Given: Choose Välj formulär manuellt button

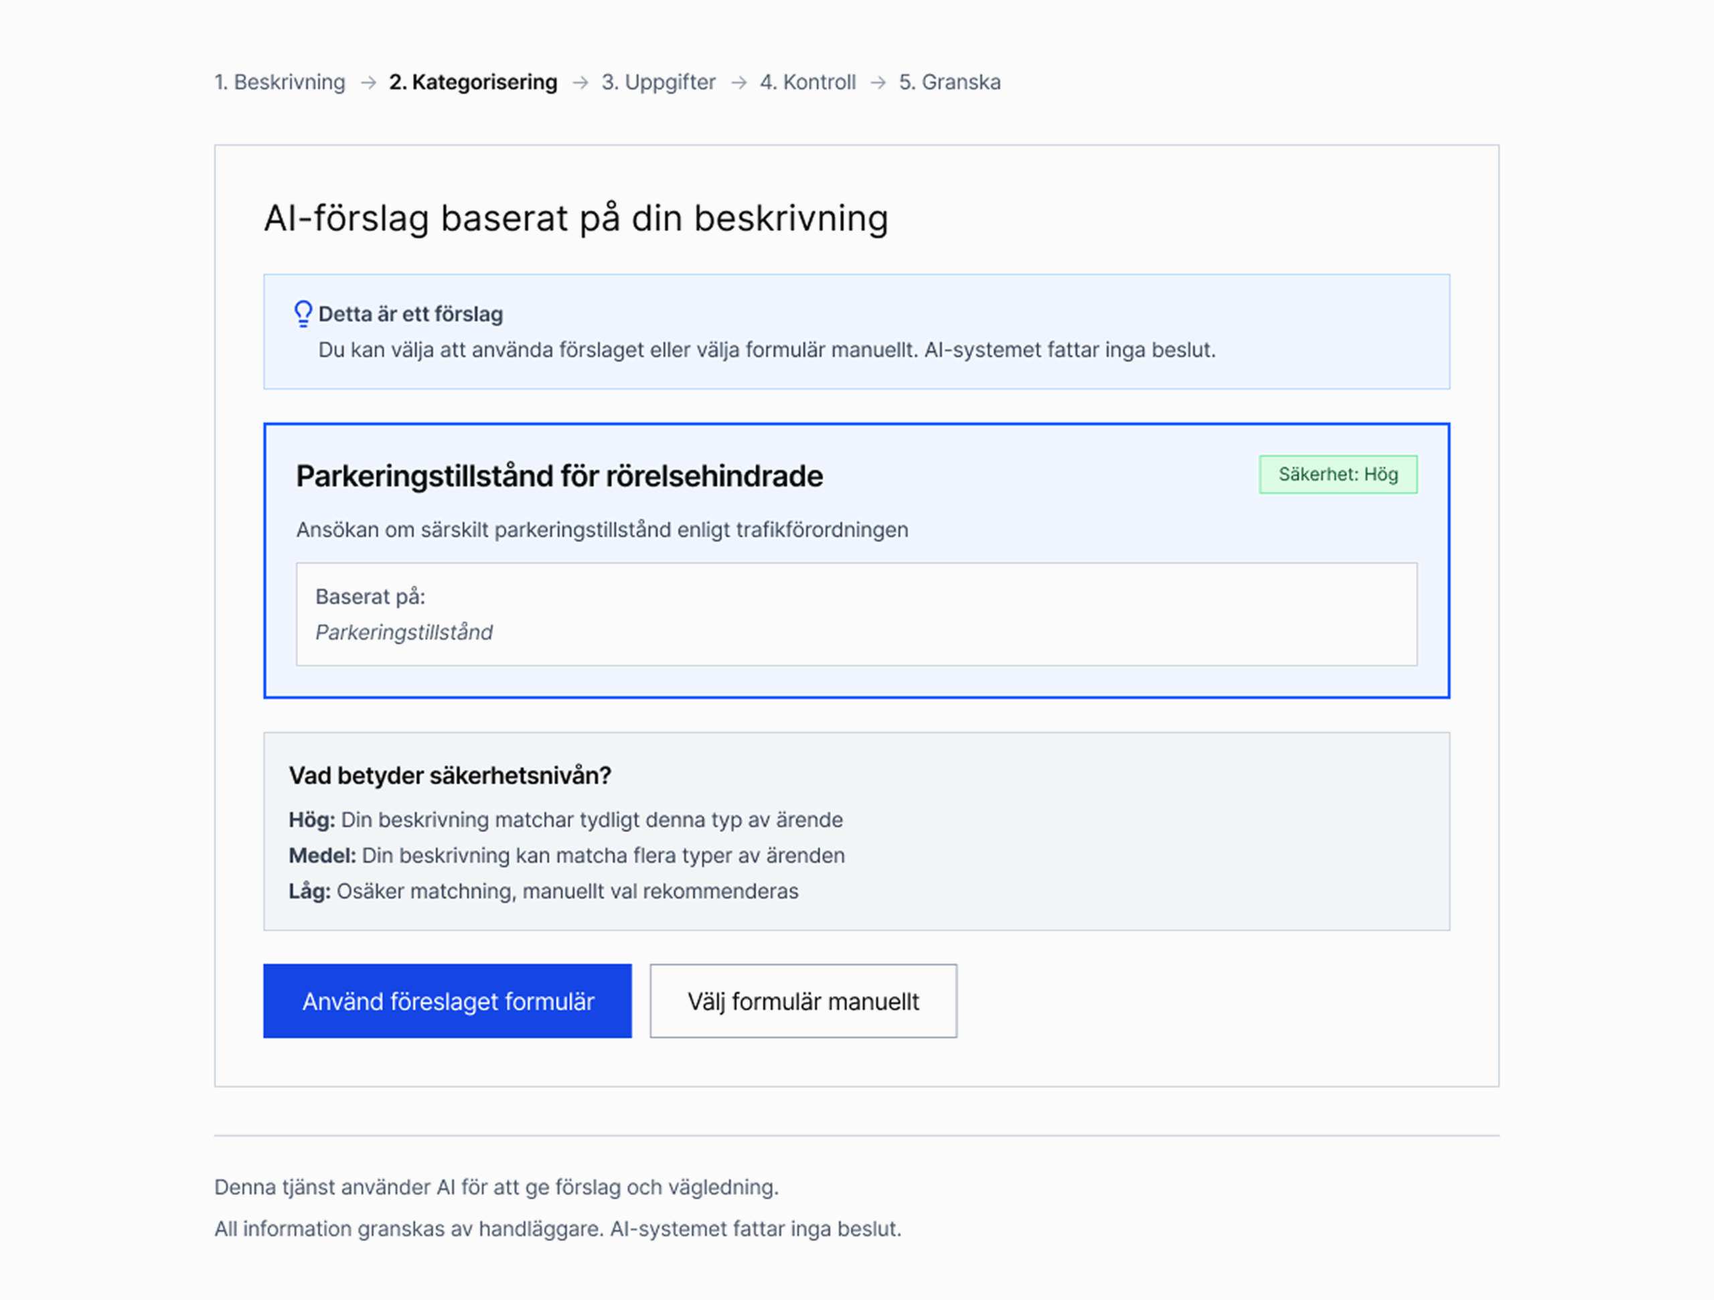Looking at the screenshot, I should click(x=803, y=1001).
